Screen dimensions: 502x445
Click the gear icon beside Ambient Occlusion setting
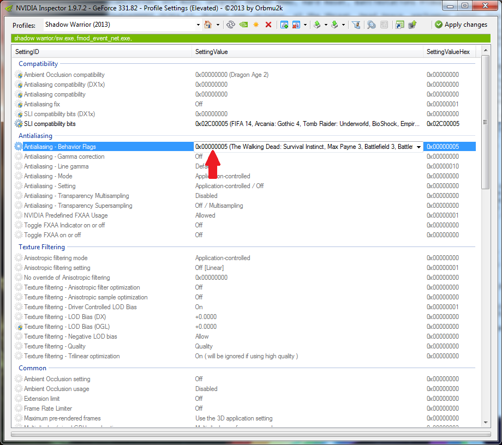tap(19, 379)
